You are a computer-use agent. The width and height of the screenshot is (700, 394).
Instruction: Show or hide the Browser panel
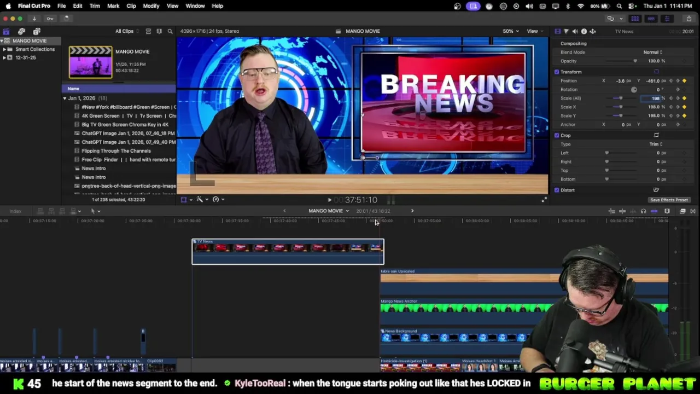(635, 19)
